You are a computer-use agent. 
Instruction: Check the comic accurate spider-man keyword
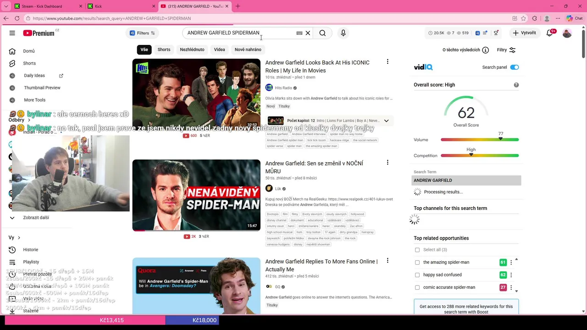[x=417, y=287]
